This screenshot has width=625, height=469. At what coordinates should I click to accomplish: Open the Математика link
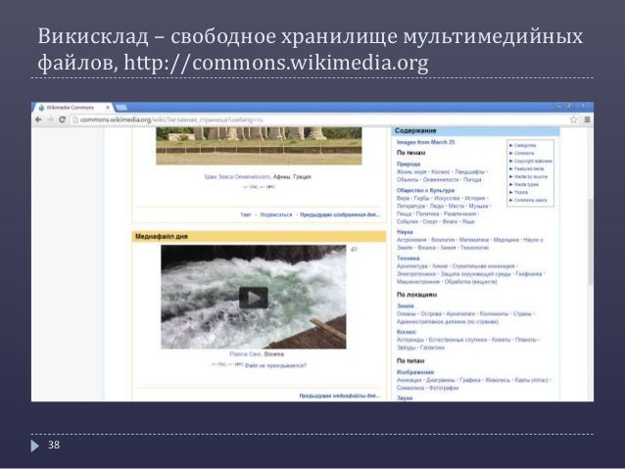[474, 240]
